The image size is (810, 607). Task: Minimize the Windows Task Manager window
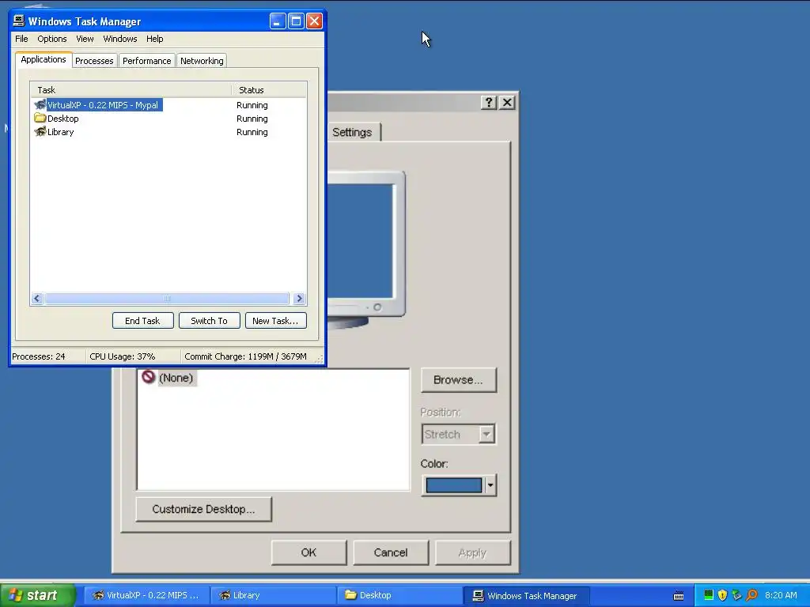278,21
